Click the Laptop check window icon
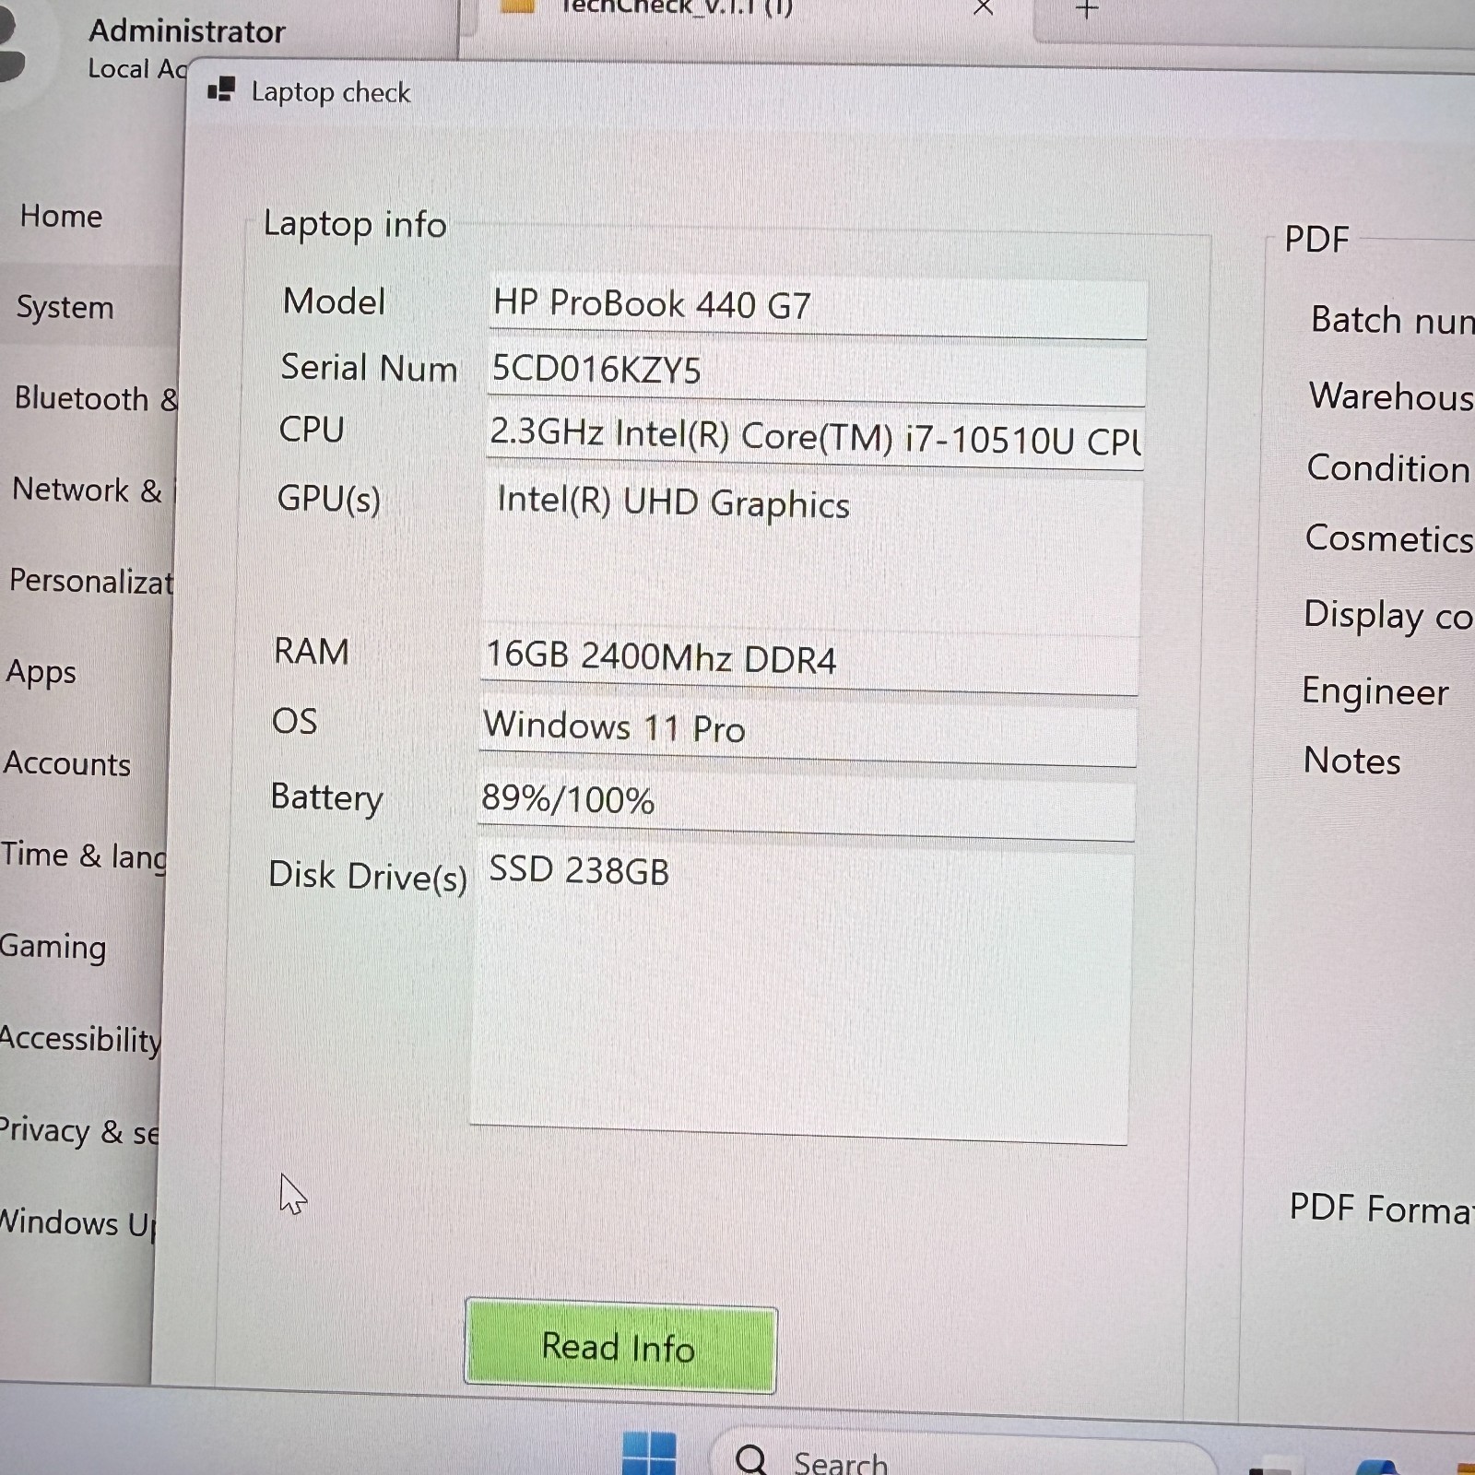This screenshot has height=1475, width=1475. 221,90
